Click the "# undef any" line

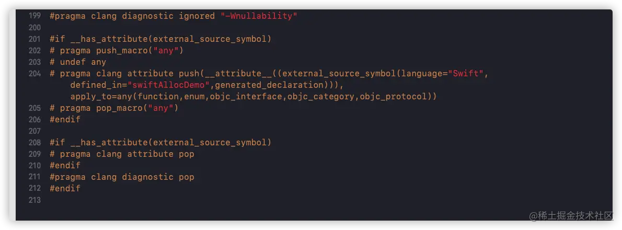click(x=78, y=62)
